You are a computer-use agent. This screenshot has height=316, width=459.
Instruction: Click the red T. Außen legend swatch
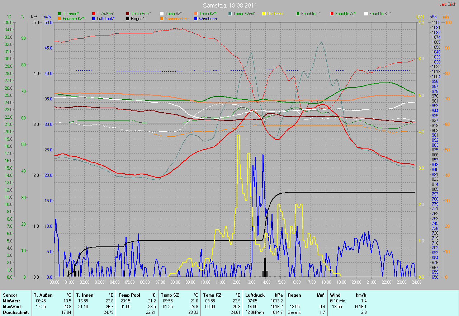point(94,14)
